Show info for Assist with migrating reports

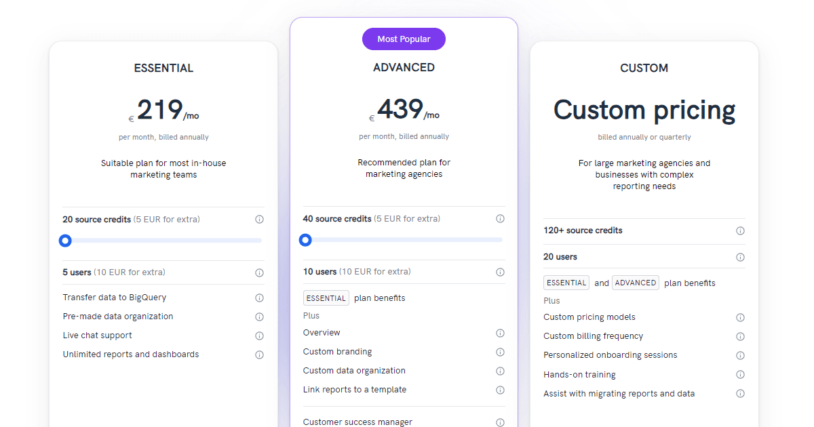[x=740, y=394]
